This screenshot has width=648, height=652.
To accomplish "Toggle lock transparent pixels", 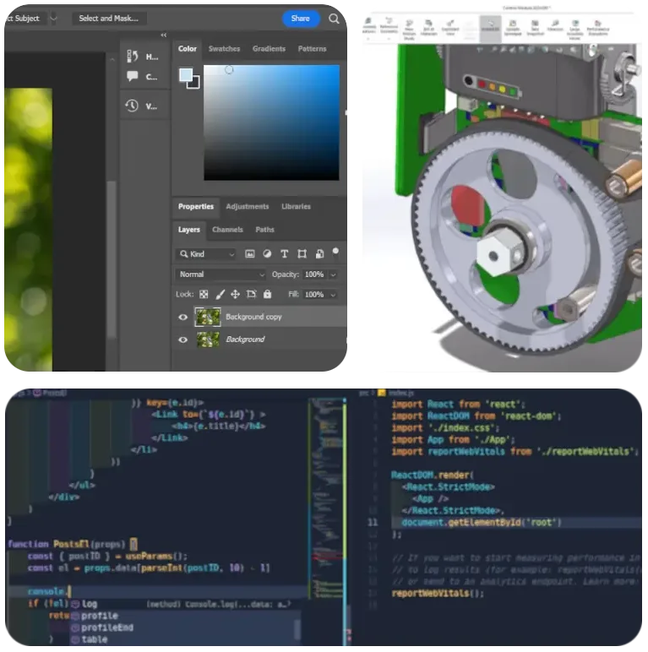I will click(204, 295).
